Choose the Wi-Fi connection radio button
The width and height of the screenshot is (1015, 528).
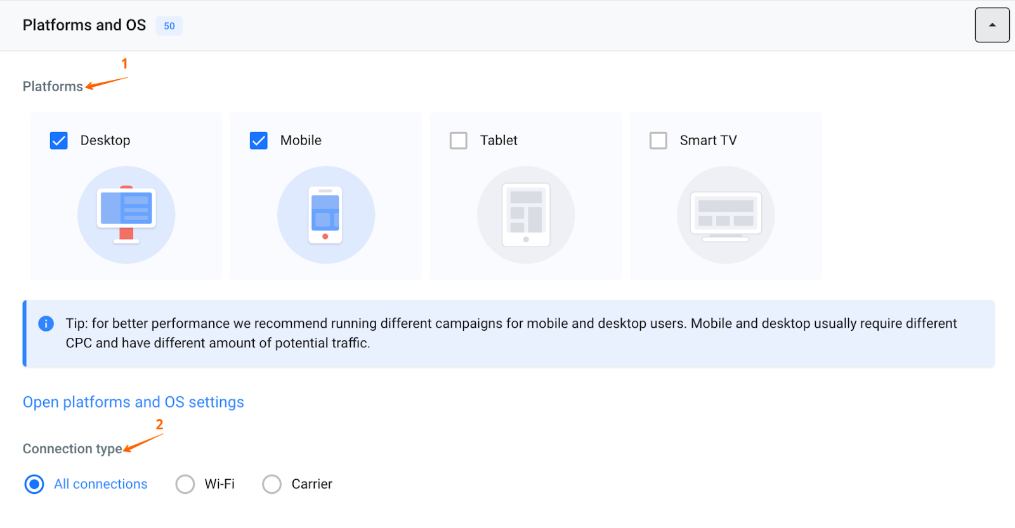185,484
